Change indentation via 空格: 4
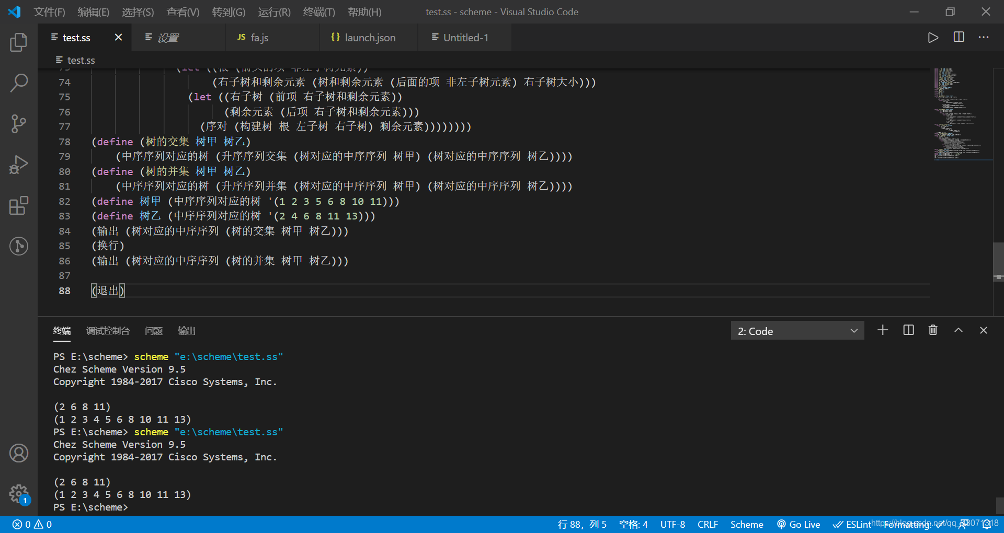 pos(633,525)
